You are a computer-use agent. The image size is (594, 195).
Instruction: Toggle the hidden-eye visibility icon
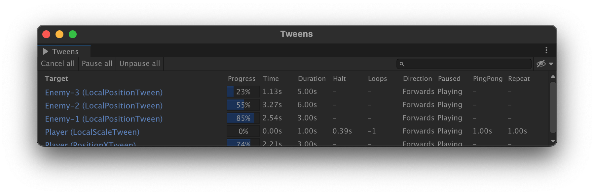pyautogui.click(x=541, y=64)
